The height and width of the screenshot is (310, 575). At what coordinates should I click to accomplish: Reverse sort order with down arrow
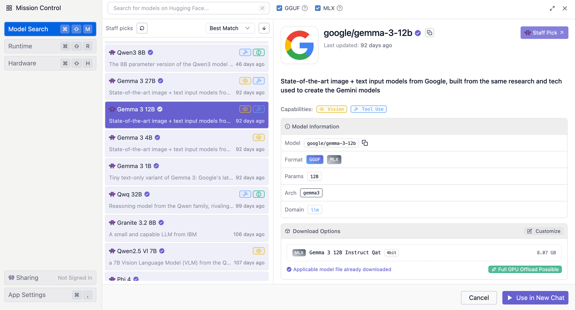(264, 28)
